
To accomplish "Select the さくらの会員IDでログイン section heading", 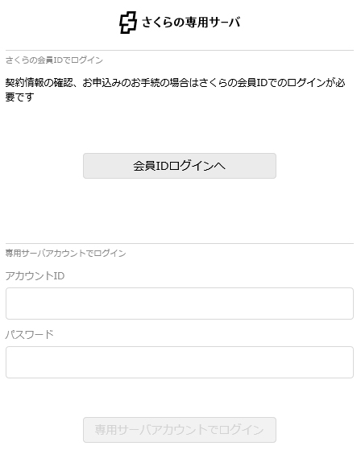I will (54, 60).
